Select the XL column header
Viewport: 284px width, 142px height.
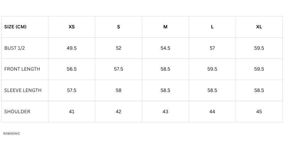click(x=259, y=27)
